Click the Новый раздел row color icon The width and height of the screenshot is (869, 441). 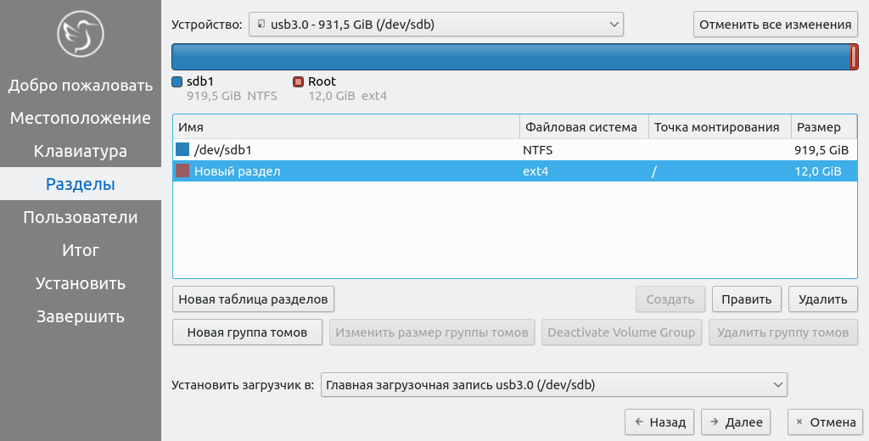coord(182,170)
